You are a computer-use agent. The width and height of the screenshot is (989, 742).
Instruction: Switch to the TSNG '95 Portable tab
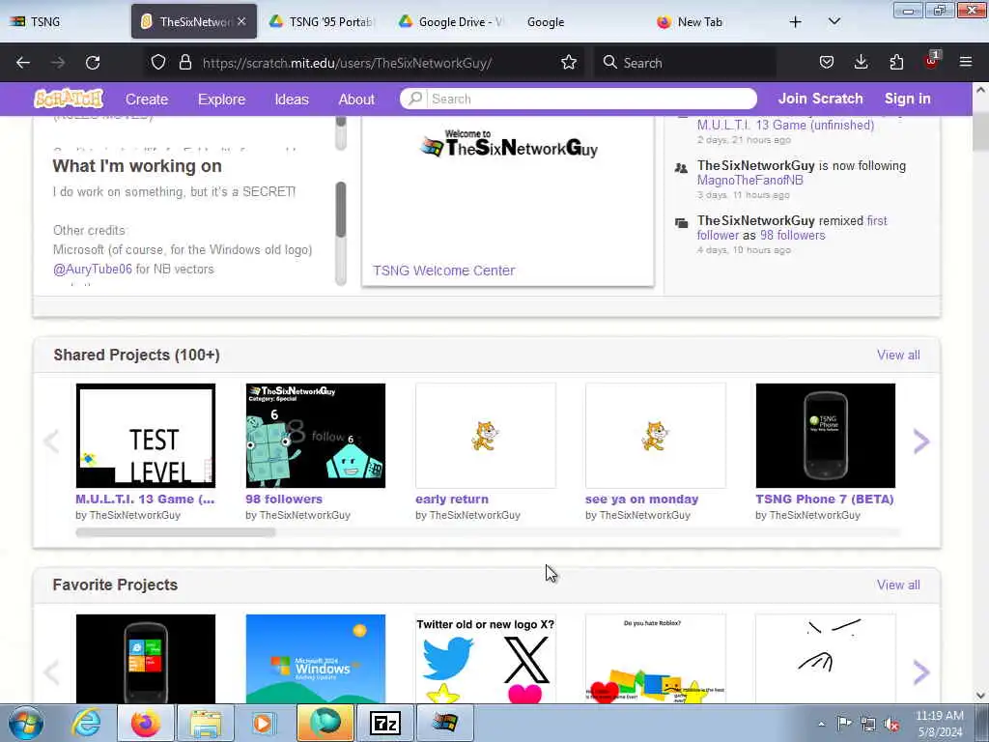[321, 21]
